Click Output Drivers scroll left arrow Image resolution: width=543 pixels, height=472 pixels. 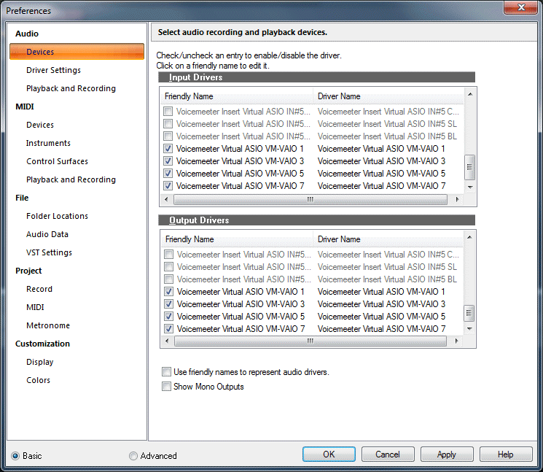tap(167, 341)
